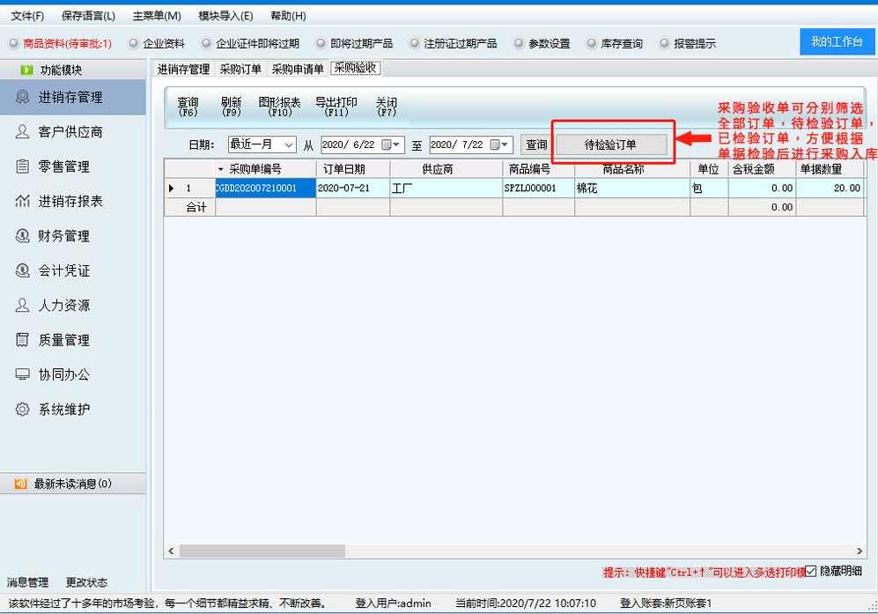Screen dimensions: 878x614
Task: Open the 系统维护 gear icon
Action: click(x=22, y=409)
